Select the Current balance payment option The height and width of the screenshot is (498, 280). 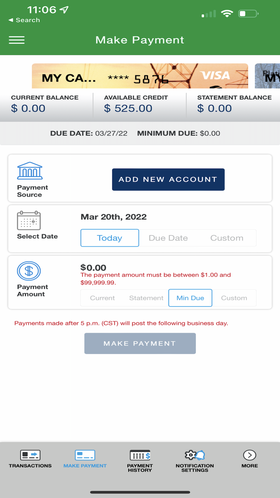(x=102, y=298)
